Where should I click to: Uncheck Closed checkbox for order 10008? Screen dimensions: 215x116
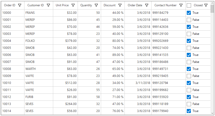pyautogui.click(x=189, y=69)
